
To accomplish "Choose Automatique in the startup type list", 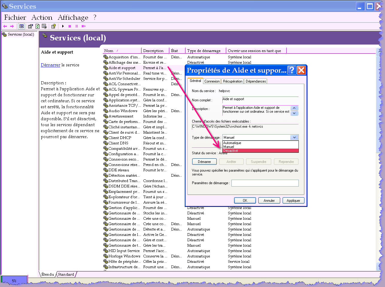I will 232,143.
